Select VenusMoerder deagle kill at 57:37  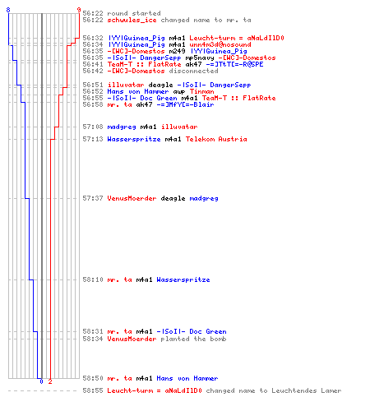pyautogui.click(x=150, y=198)
